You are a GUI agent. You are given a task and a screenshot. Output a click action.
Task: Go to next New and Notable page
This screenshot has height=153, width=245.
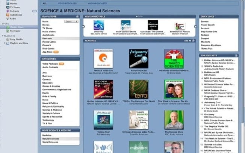(195, 27)
